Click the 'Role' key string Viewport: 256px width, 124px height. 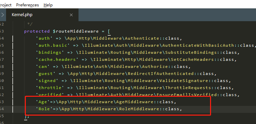click(44, 109)
